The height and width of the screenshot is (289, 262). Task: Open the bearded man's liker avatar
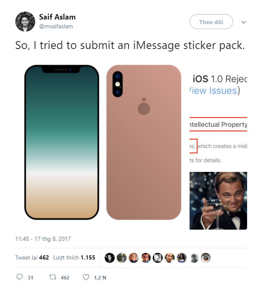pos(170,257)
